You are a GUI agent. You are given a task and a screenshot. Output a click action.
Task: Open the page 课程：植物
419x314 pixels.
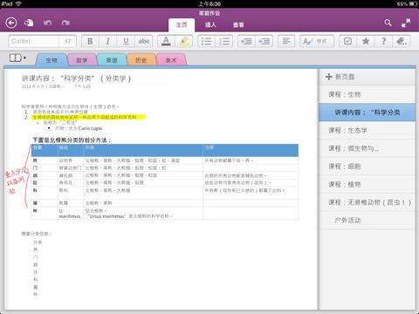click(367, 184)
